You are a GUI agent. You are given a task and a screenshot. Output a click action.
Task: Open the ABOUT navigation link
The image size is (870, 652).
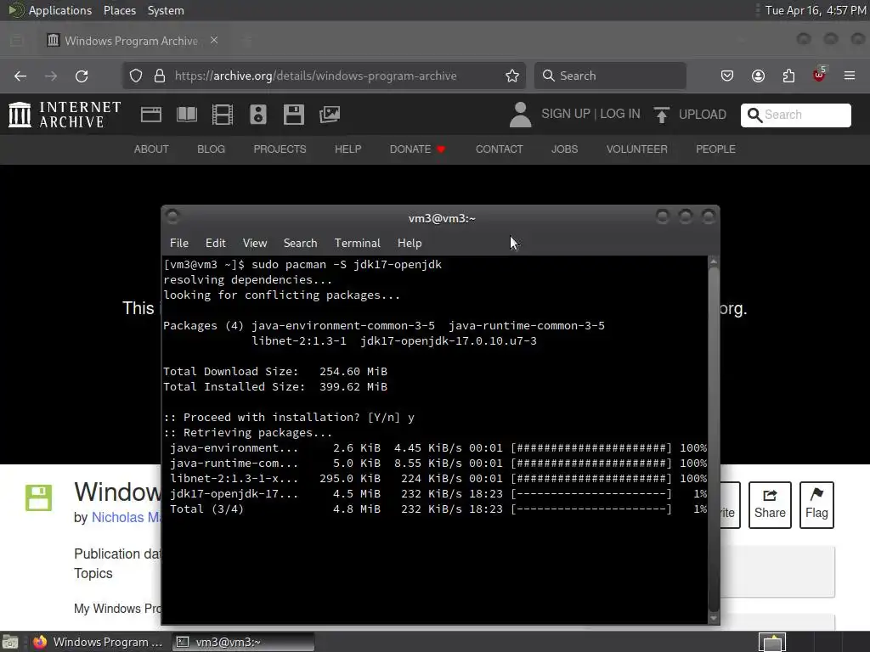tap(151, 149)
